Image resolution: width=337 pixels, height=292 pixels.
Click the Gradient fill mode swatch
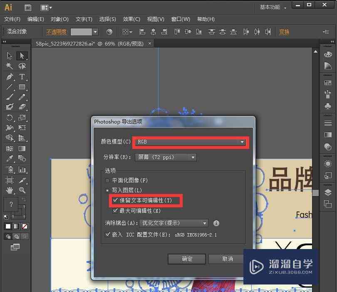click(x=16, y=226)
